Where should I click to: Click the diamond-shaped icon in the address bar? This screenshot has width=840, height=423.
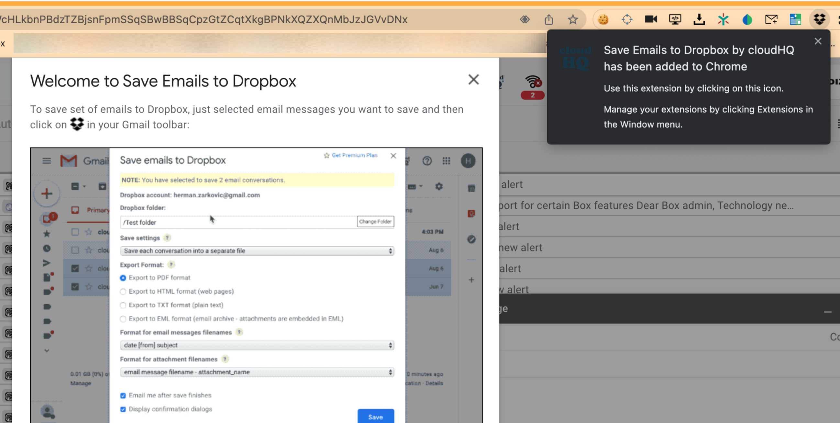(525, 19)
